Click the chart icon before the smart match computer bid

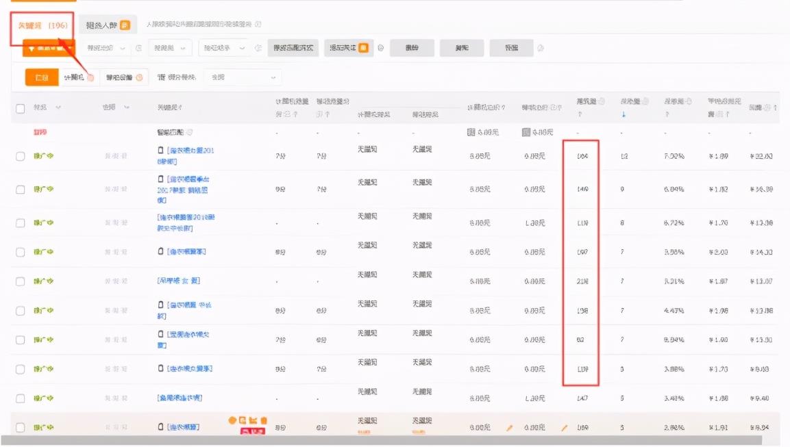[471, 132]
